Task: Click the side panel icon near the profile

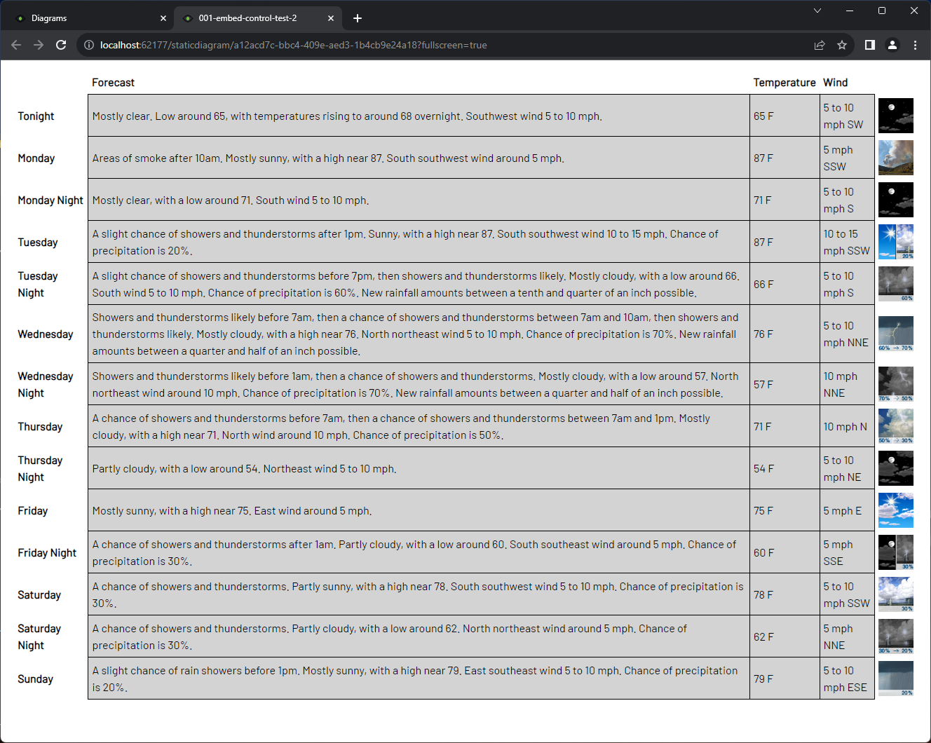Action: pyautogui.click(x=869, y=44)
